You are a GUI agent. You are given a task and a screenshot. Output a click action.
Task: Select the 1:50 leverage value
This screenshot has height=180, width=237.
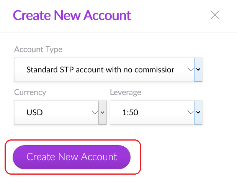click(130, 113)
